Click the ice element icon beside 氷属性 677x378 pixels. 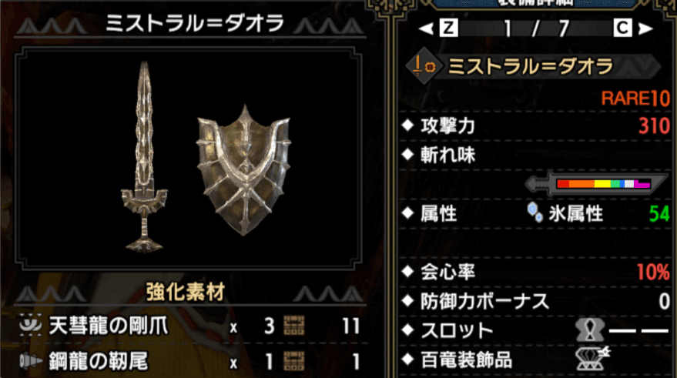pos(535,212)
